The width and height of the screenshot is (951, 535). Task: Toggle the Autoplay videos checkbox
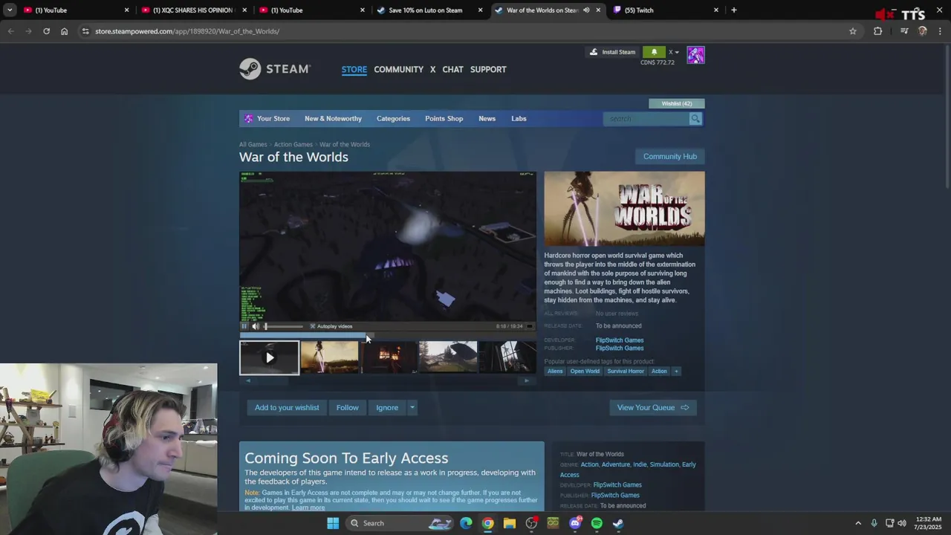[x=312, y=326]
